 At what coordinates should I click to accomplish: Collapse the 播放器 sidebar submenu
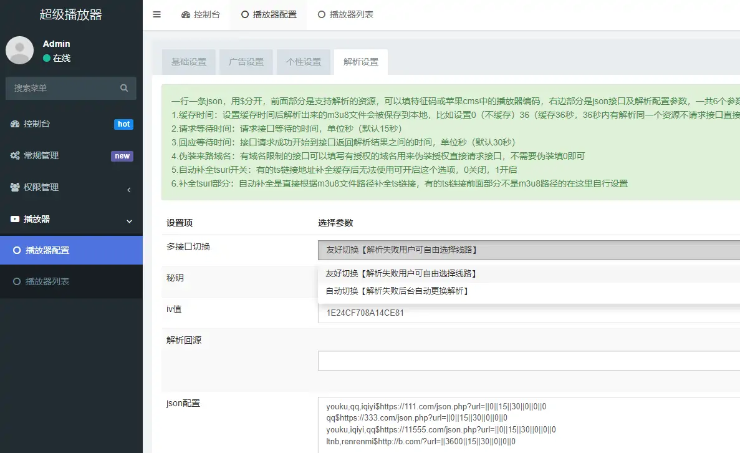[128, 221]
